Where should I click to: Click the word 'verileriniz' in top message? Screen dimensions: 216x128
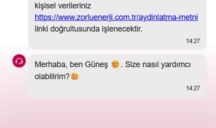(x=74, y=6)
